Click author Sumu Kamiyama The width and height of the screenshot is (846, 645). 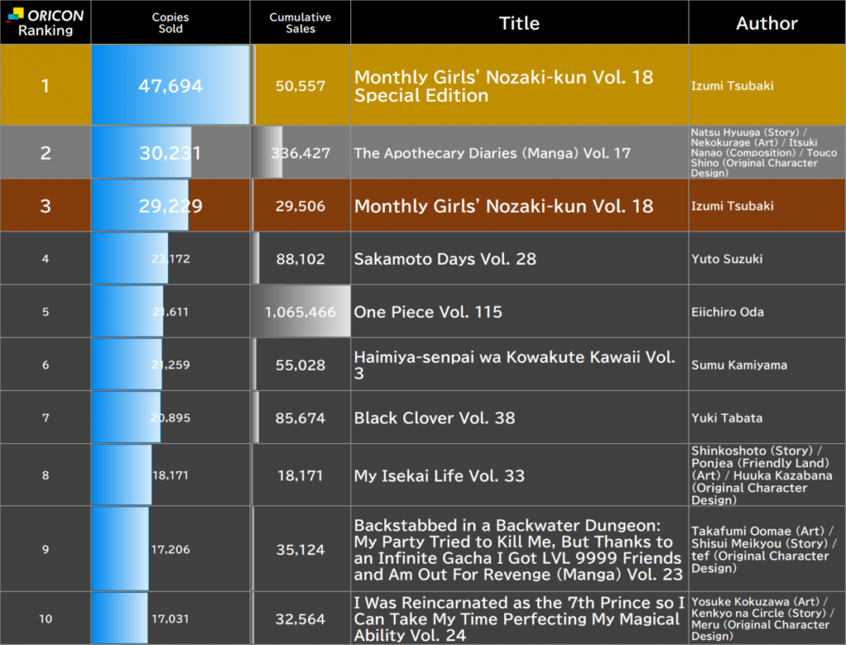click(739, 365)
